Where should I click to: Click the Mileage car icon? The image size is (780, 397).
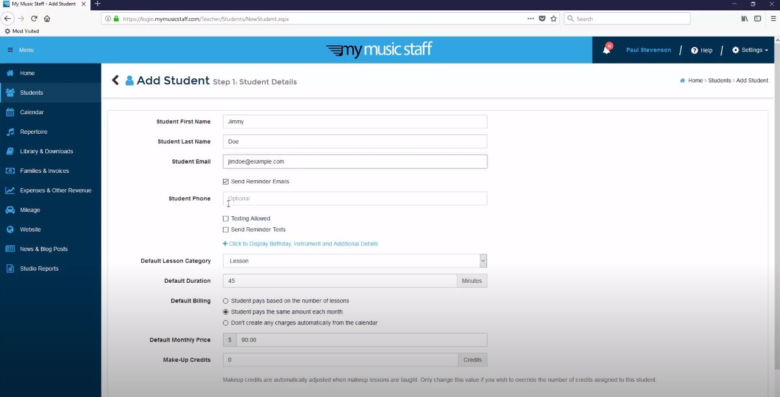coord(10,210)
